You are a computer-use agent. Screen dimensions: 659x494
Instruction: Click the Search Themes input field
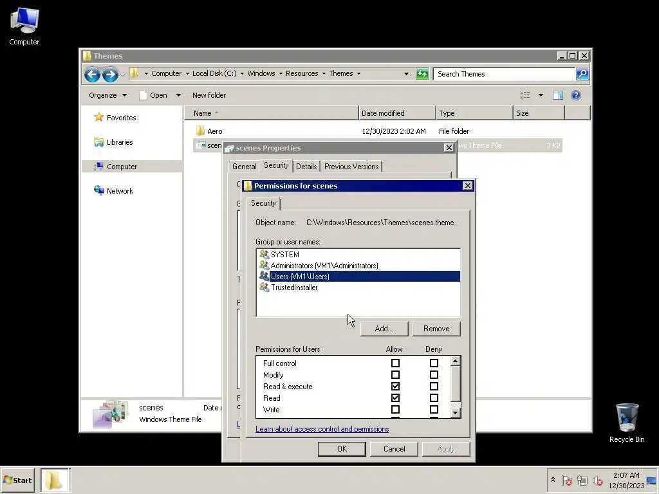[x=504, y=74]
